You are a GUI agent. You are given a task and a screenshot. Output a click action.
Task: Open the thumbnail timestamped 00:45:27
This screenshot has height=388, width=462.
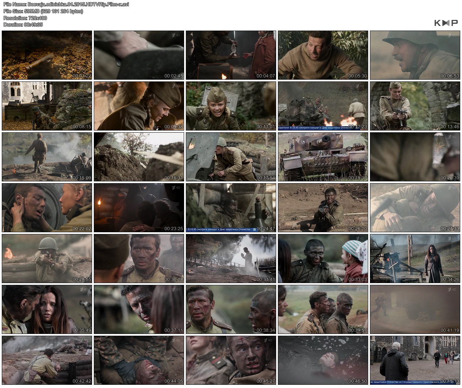(x=231, y=360)
